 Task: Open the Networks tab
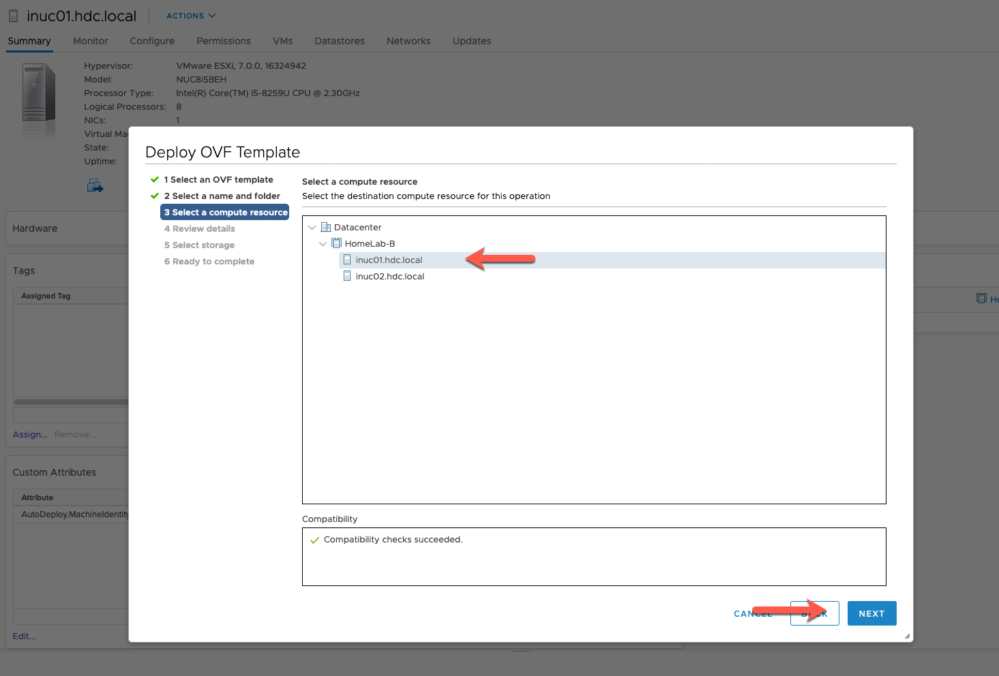408,41
